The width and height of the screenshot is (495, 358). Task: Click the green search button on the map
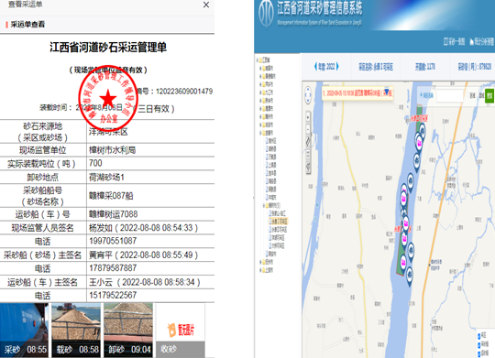pyautogui.click(x=489, y=95)
